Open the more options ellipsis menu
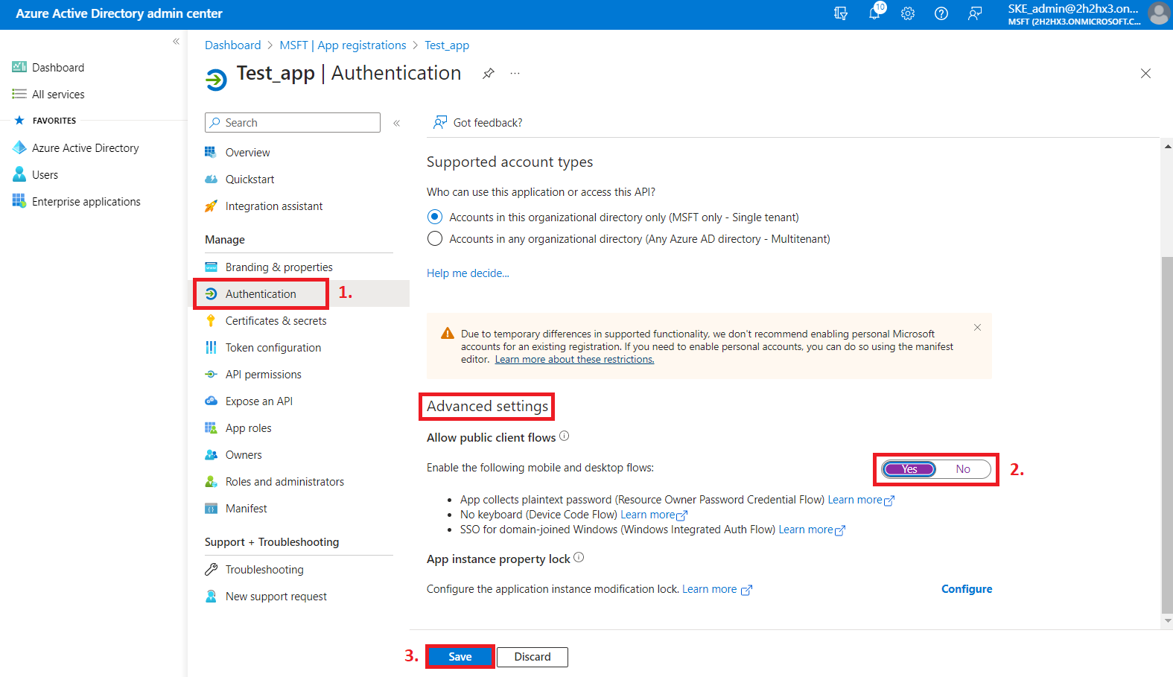This screenshot has height=677, width=1173. click(x=515, y=73)
